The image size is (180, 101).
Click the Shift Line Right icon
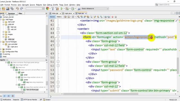coord(109,17)
